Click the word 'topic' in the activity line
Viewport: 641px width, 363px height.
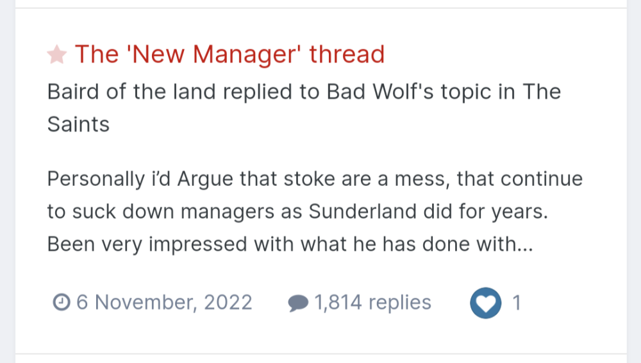[x=452, y=92]
